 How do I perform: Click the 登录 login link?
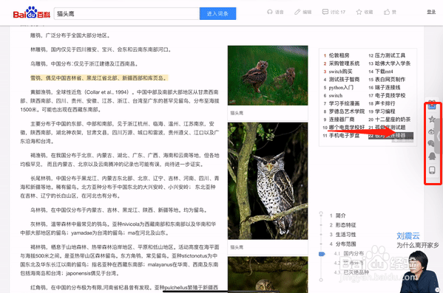pos(431,12)
